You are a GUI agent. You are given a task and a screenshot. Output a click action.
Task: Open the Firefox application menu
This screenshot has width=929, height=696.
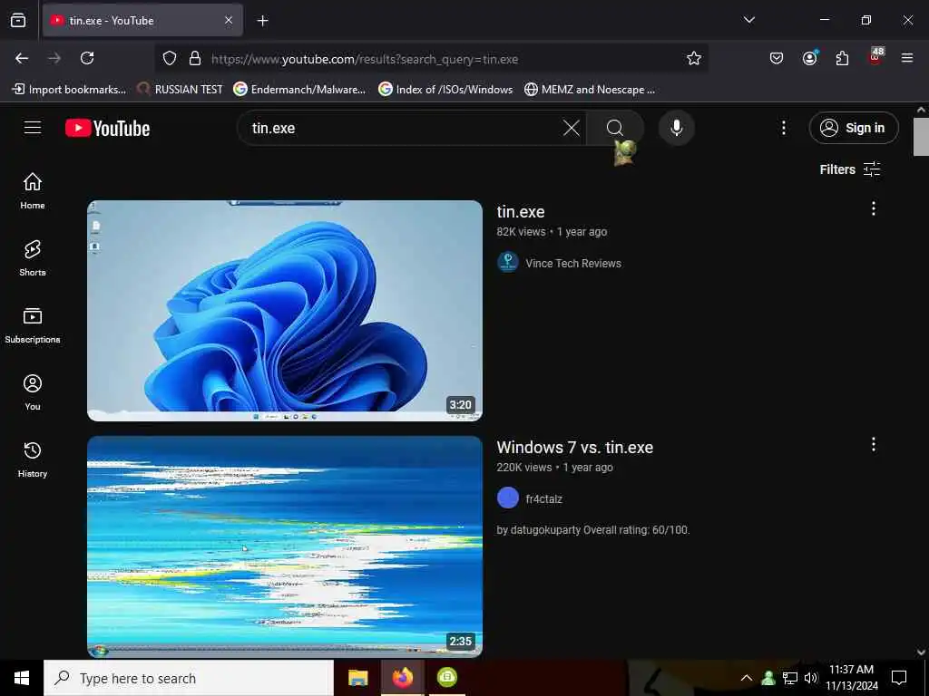pos(907,58)
